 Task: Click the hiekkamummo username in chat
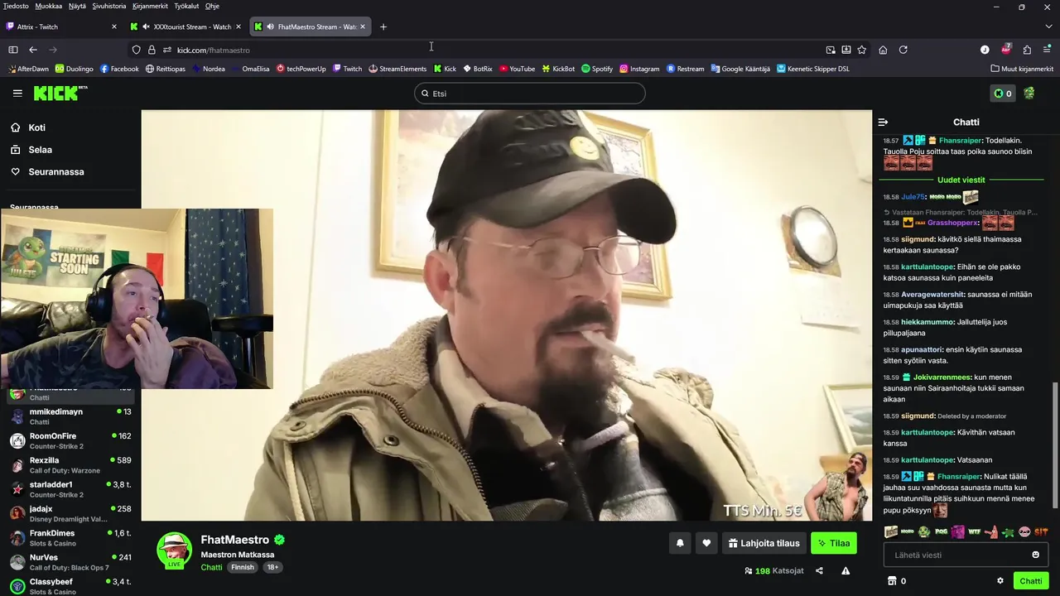coord(927,322)
